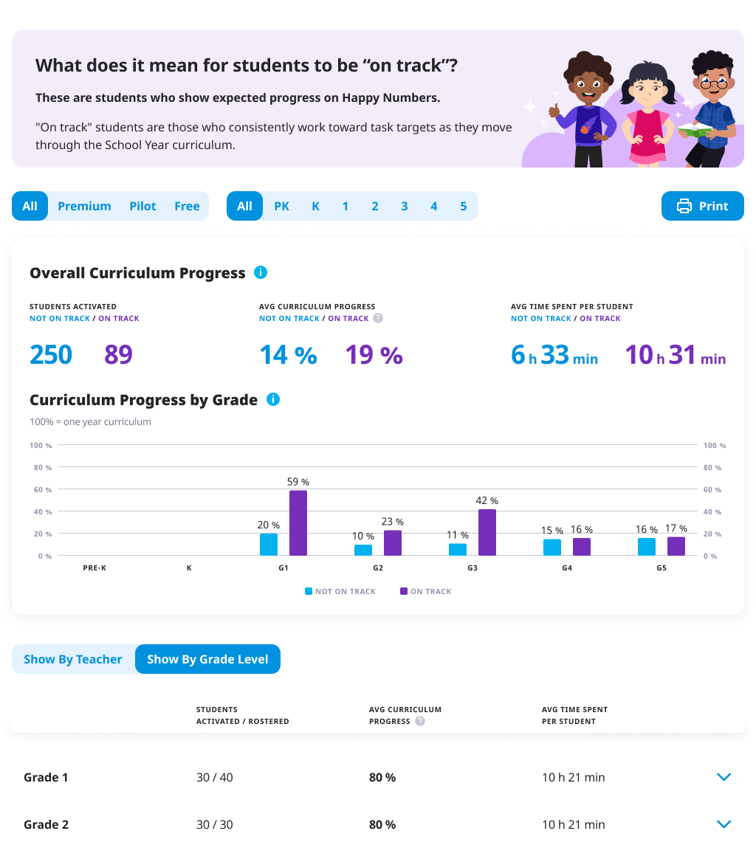Click the purple ON TRACK legend square
This screenshot has width=756, height=845.
404,591
